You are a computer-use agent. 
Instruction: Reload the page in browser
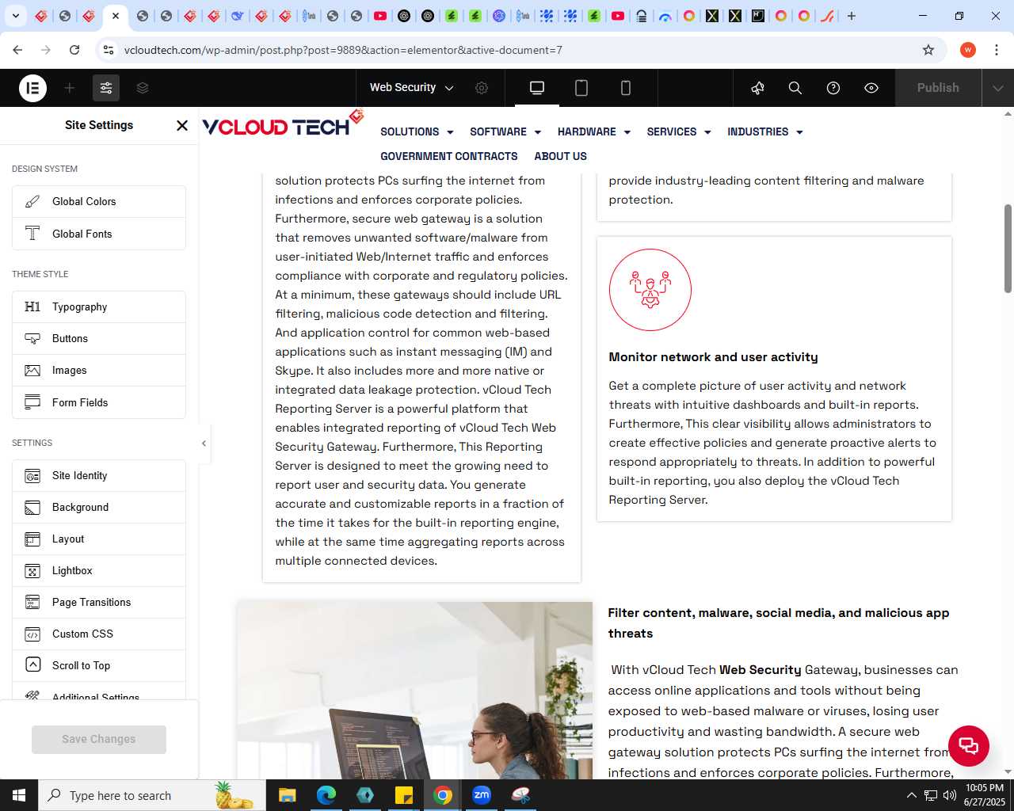74,50
